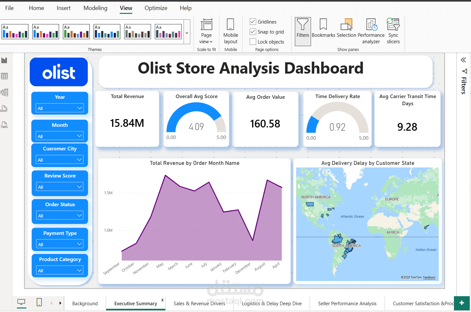Open the Month slicer dropdown

[60, 136]
